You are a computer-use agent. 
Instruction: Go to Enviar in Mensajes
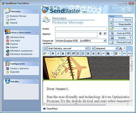13,20
